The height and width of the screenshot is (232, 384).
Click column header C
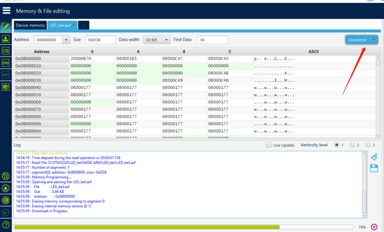230,52
